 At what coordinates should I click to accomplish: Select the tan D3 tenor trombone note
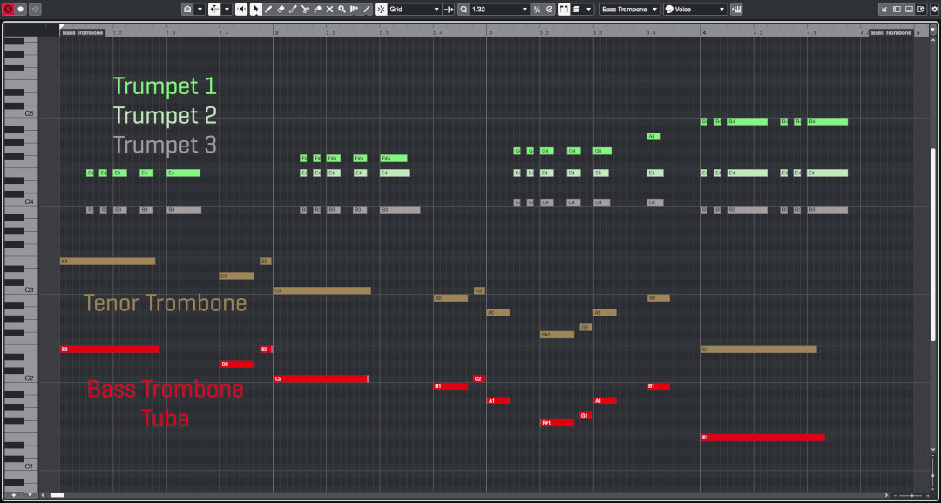237,276
